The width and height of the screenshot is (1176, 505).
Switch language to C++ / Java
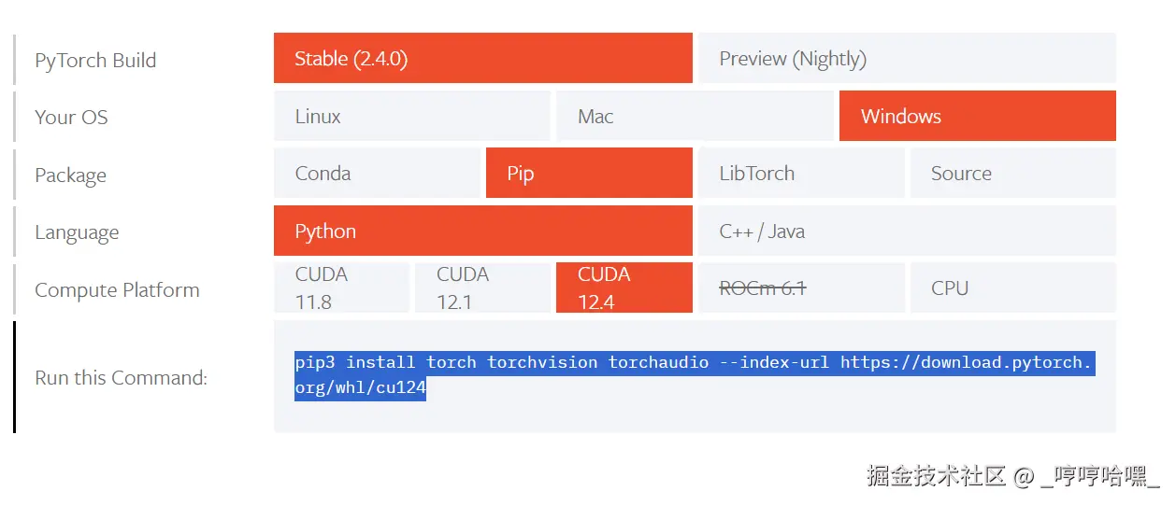tap(907, 231)
